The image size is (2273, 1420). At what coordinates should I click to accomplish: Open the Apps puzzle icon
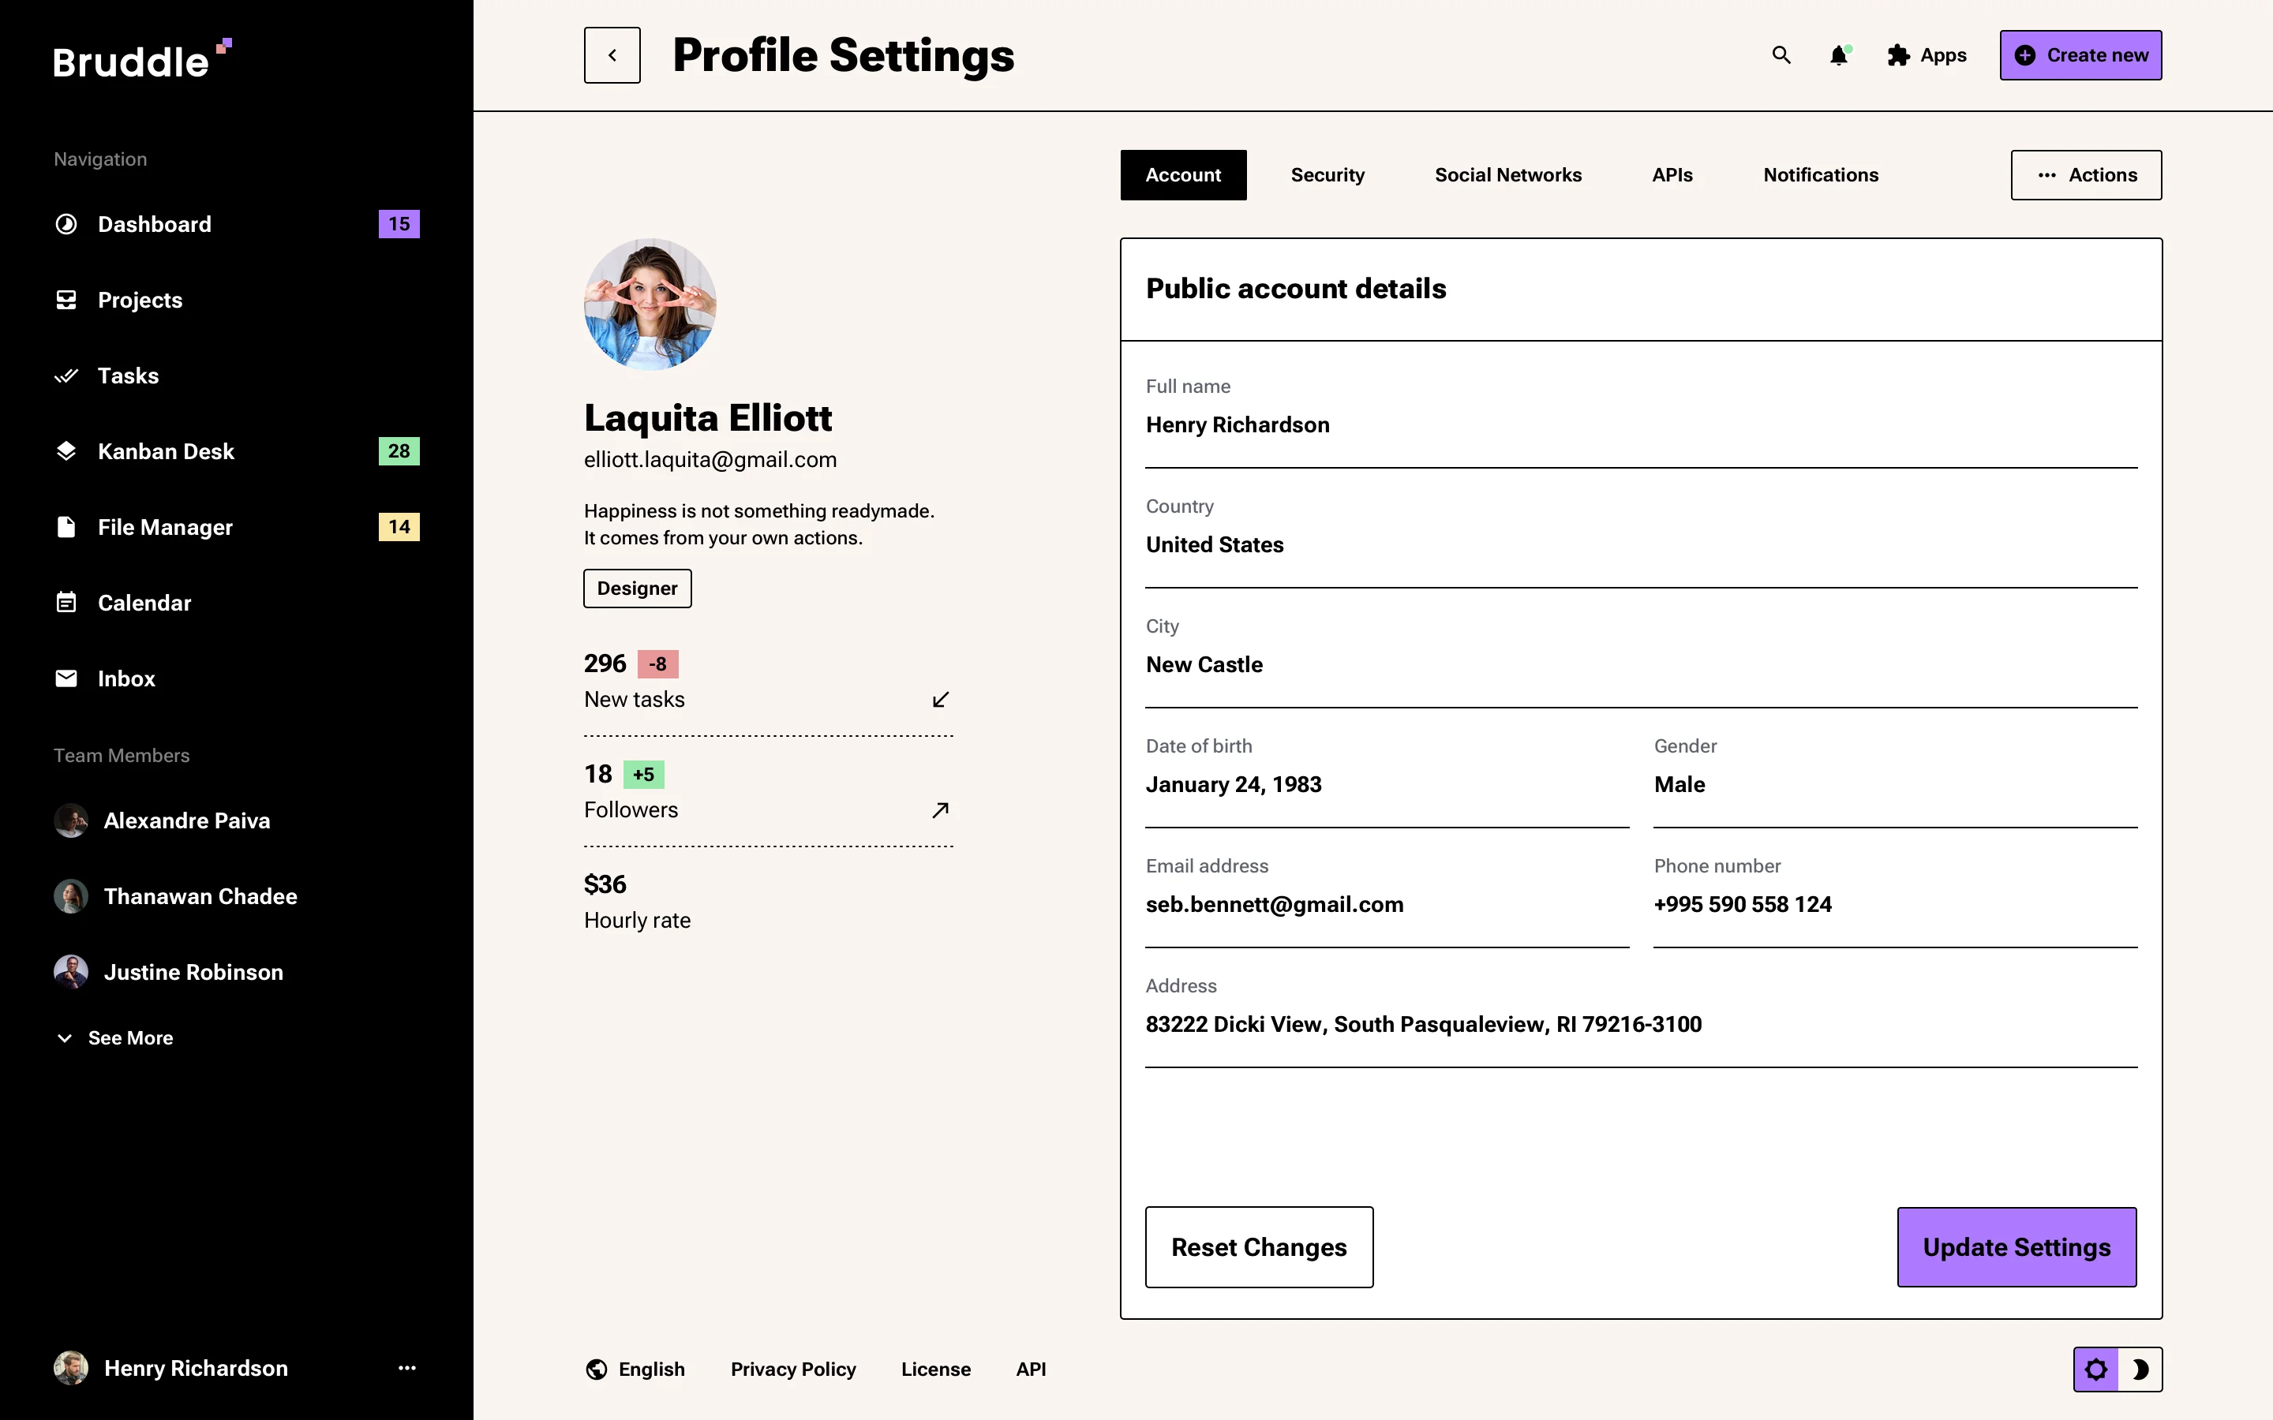point(1897,55)
